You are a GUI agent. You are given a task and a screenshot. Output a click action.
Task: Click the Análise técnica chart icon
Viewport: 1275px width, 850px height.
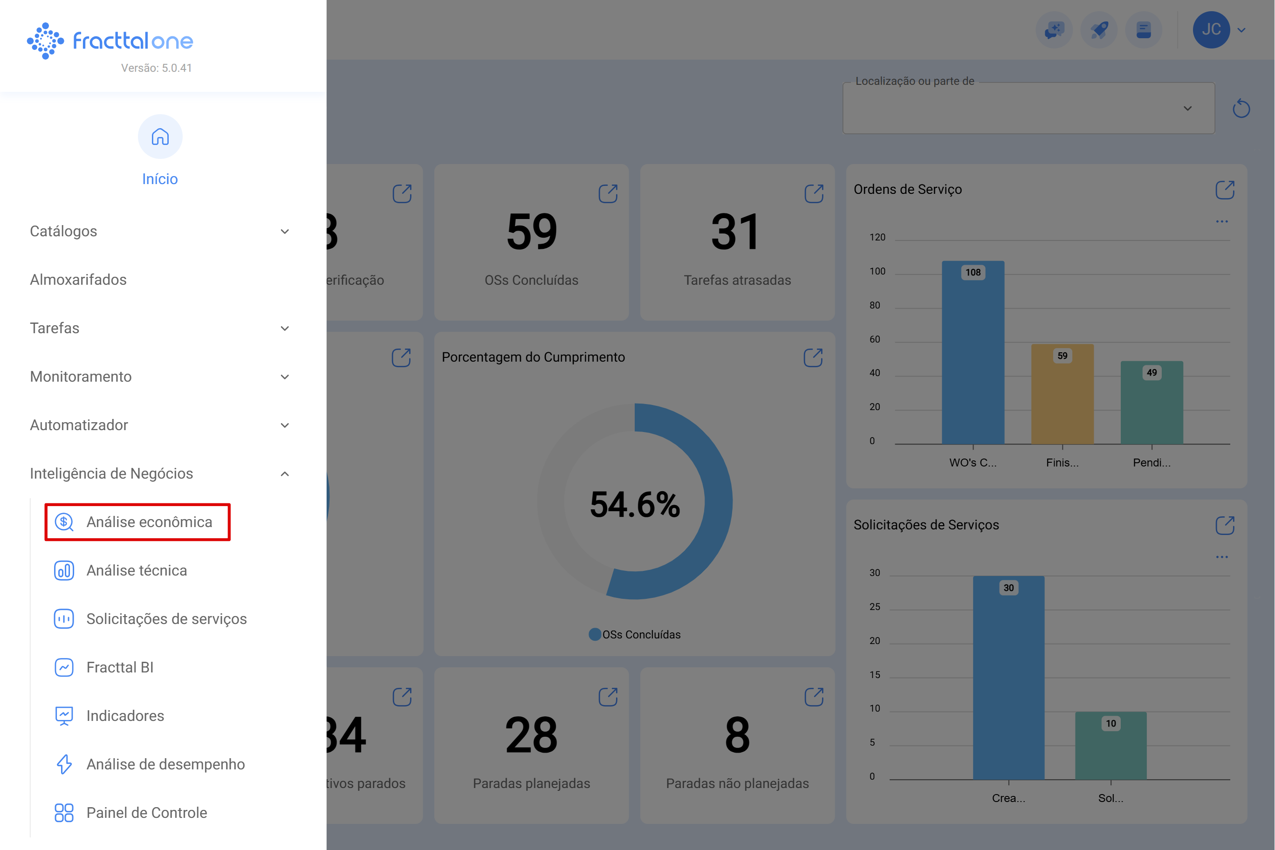point(64,570)
